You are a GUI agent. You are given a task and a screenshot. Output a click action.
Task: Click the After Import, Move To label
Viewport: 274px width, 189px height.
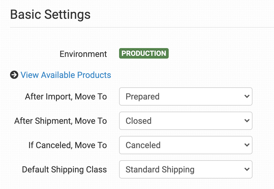point(66,96)
